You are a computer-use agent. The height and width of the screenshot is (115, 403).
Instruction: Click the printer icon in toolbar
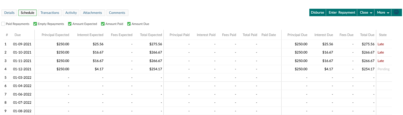click(x=396, y=12)
